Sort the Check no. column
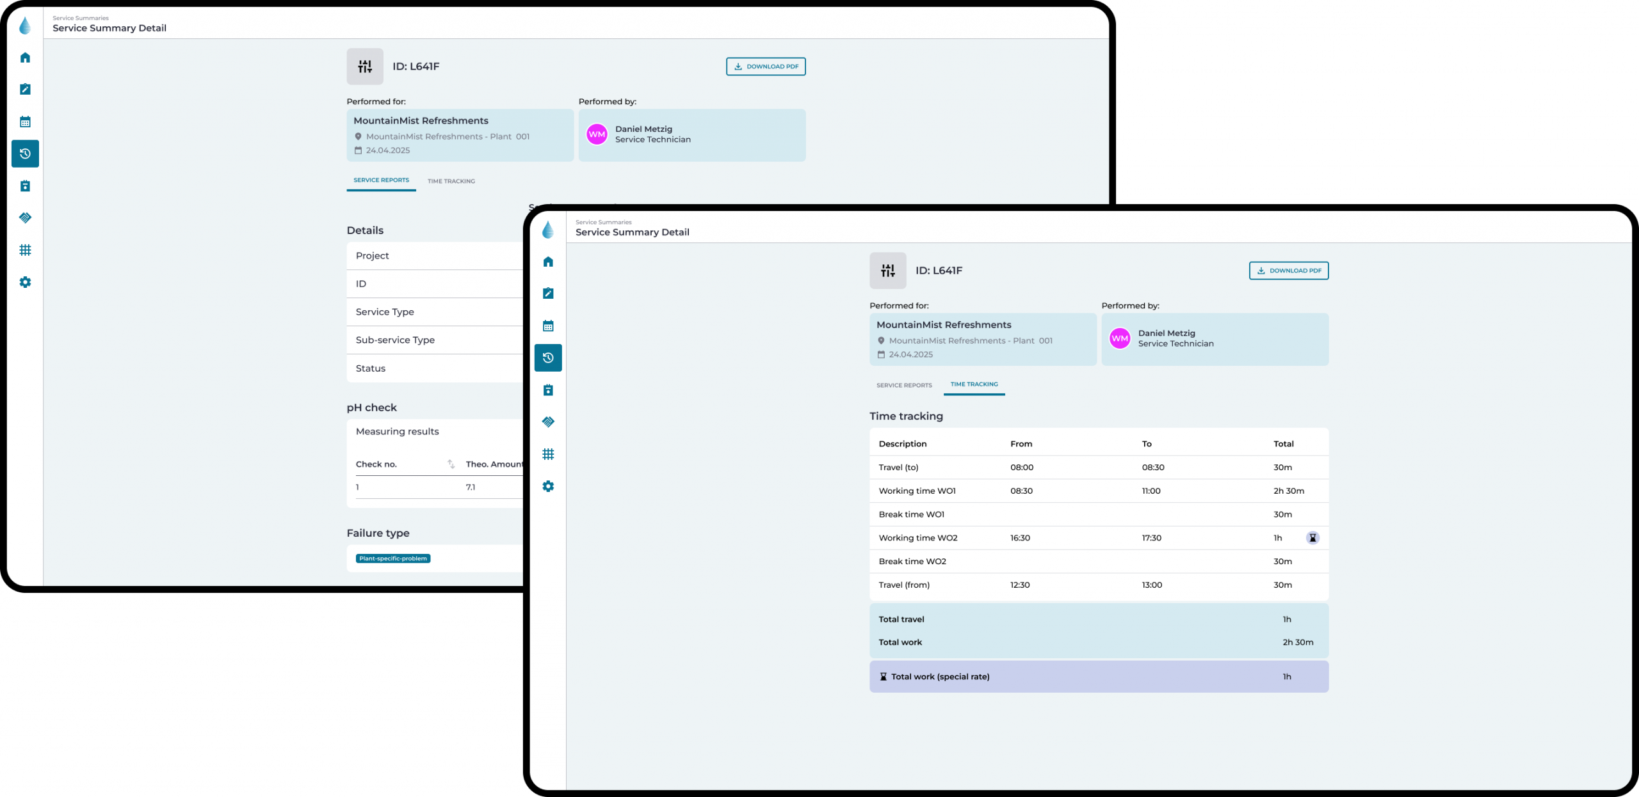The image size is (1639, 797). 451,464
